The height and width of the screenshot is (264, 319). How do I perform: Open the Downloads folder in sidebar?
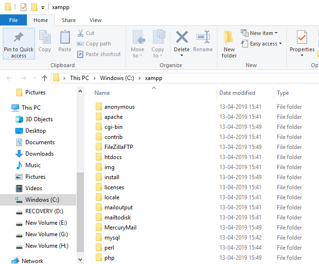point(39,154)
